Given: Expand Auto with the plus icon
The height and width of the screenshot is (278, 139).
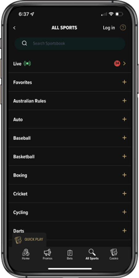Looking at the screenshot, I should pos(124,119).
